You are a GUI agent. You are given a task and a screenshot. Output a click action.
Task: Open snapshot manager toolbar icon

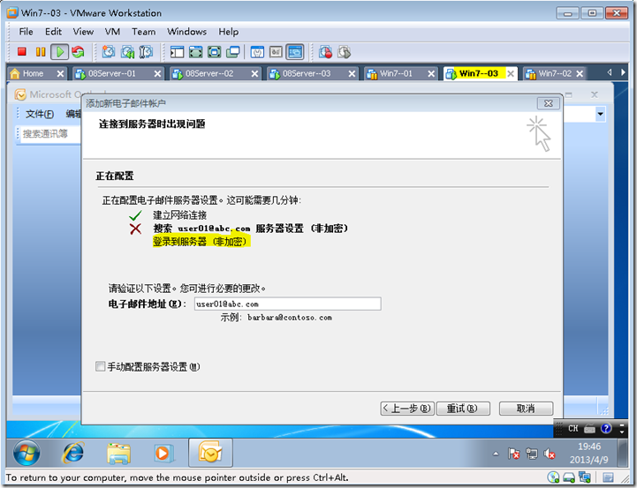[x=146, y=52]
